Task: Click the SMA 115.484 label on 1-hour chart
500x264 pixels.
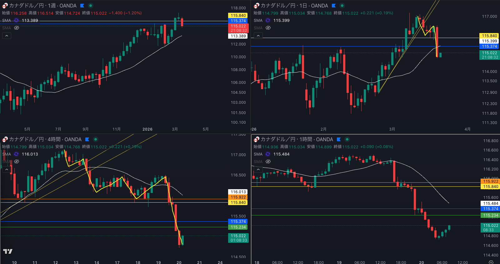Action: tap(281, 154)
